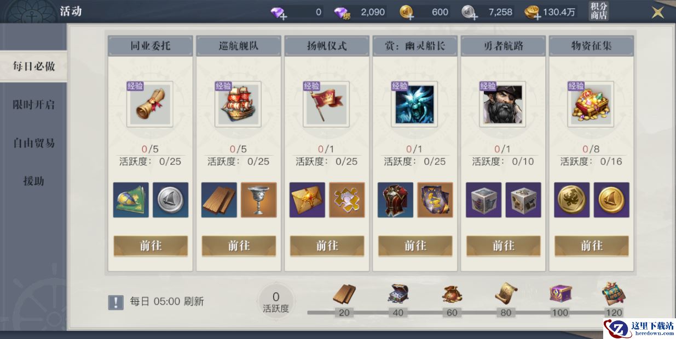Go to 赏：幽灵船长 via its 前往 button
This screenshot has width=676, height=339.
coord(415,246)
